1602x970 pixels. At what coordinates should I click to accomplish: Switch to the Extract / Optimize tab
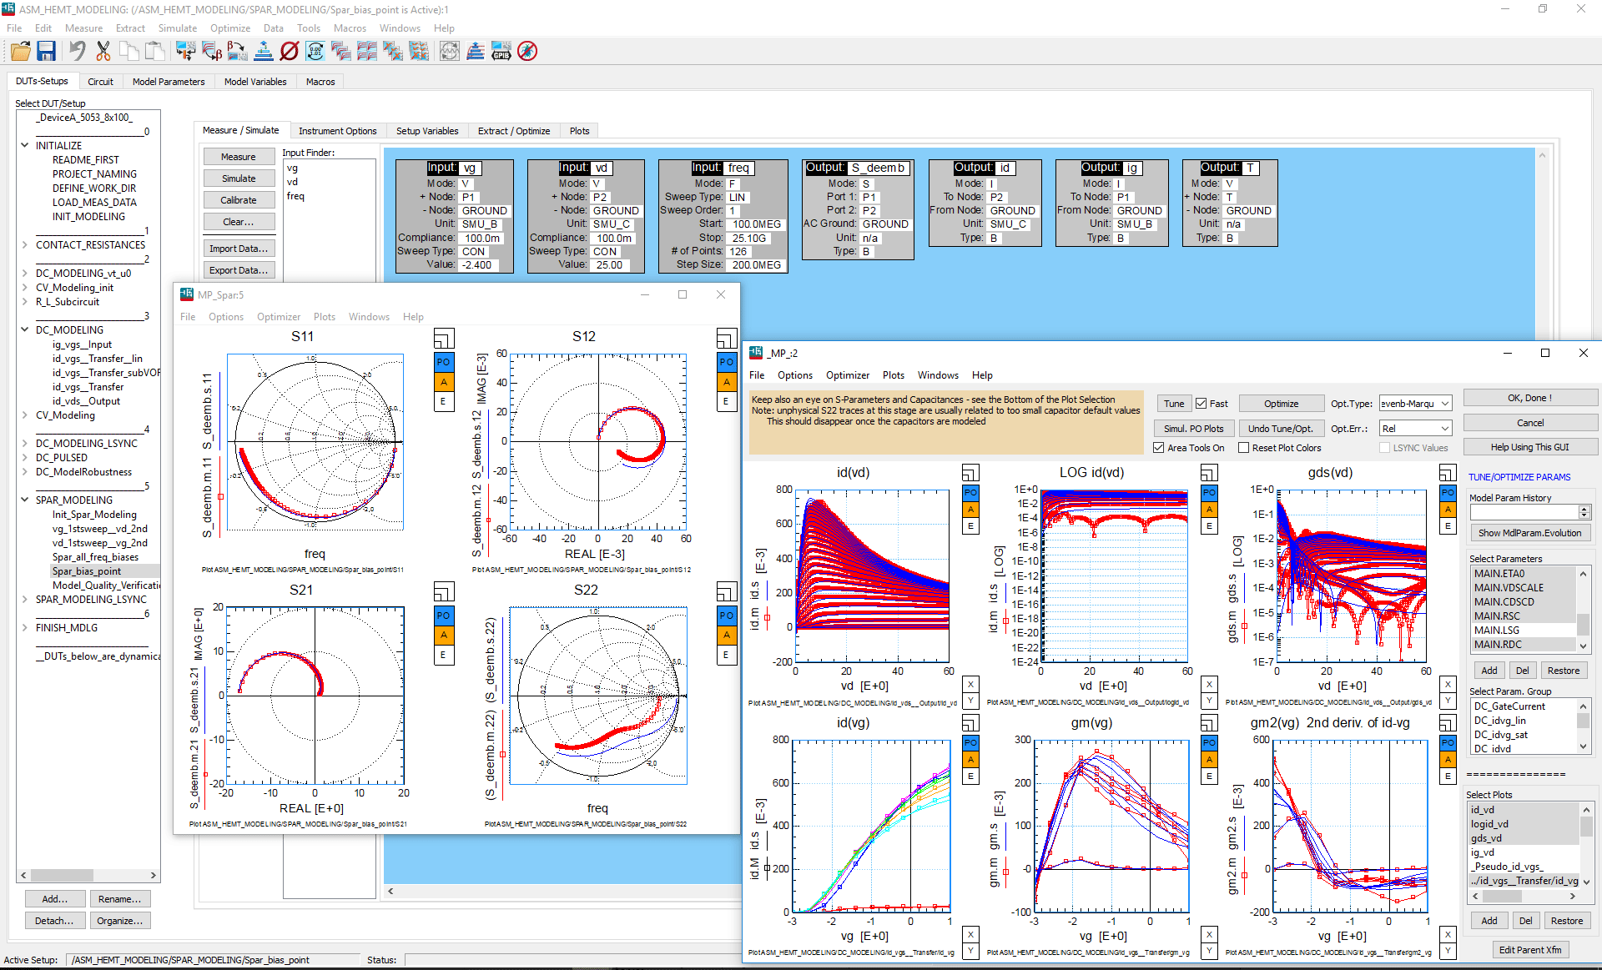click(x=514, y=130)
